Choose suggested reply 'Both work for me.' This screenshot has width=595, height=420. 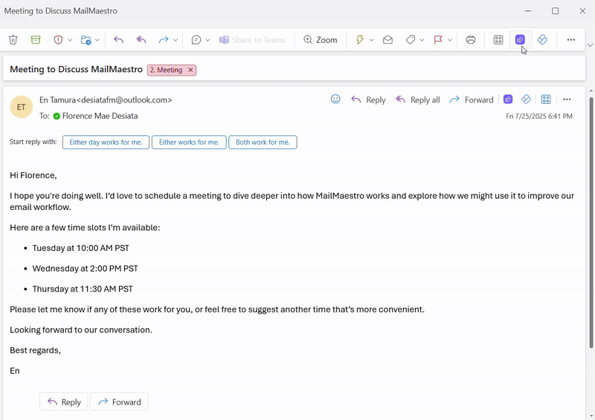click(x=263, y=142)
